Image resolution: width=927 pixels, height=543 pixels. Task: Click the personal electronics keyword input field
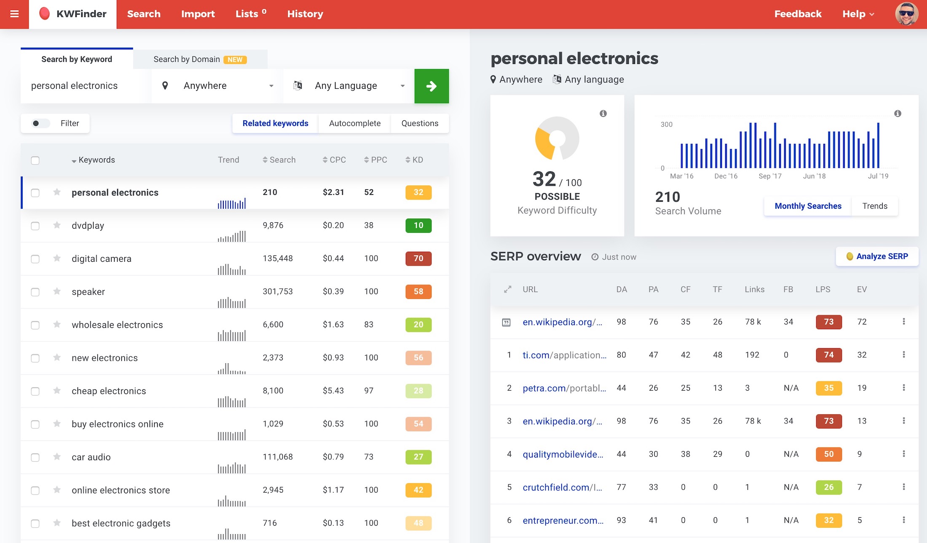click(x=84, y=86)
